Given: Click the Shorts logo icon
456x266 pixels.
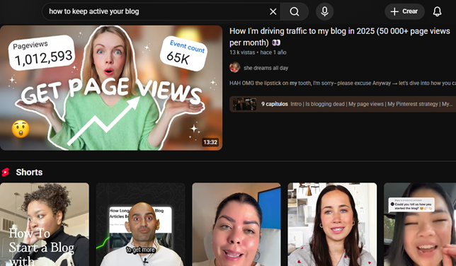Looking at the screenshot, I should point(5,172).
